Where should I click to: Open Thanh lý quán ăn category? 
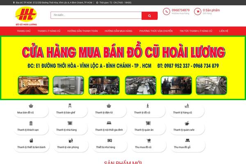[x=144, y=130]
